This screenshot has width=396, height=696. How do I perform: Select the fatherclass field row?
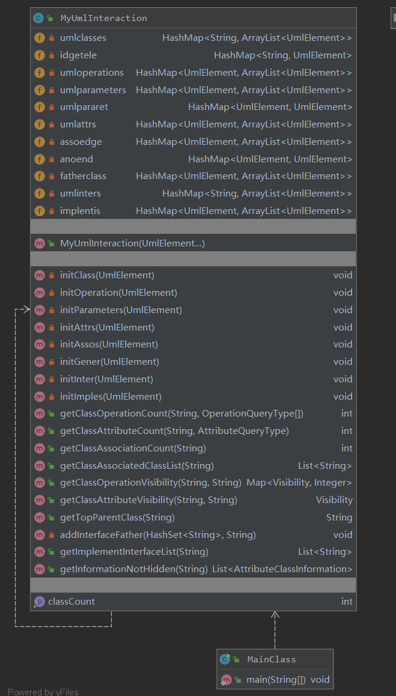(x=193, y=176)
